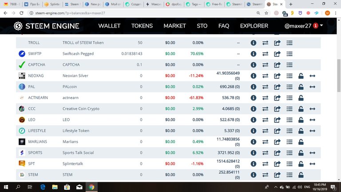Reload the page
The height and width of the screenshot is (192, 341).
pyautogui.click(x=21, y=13)
